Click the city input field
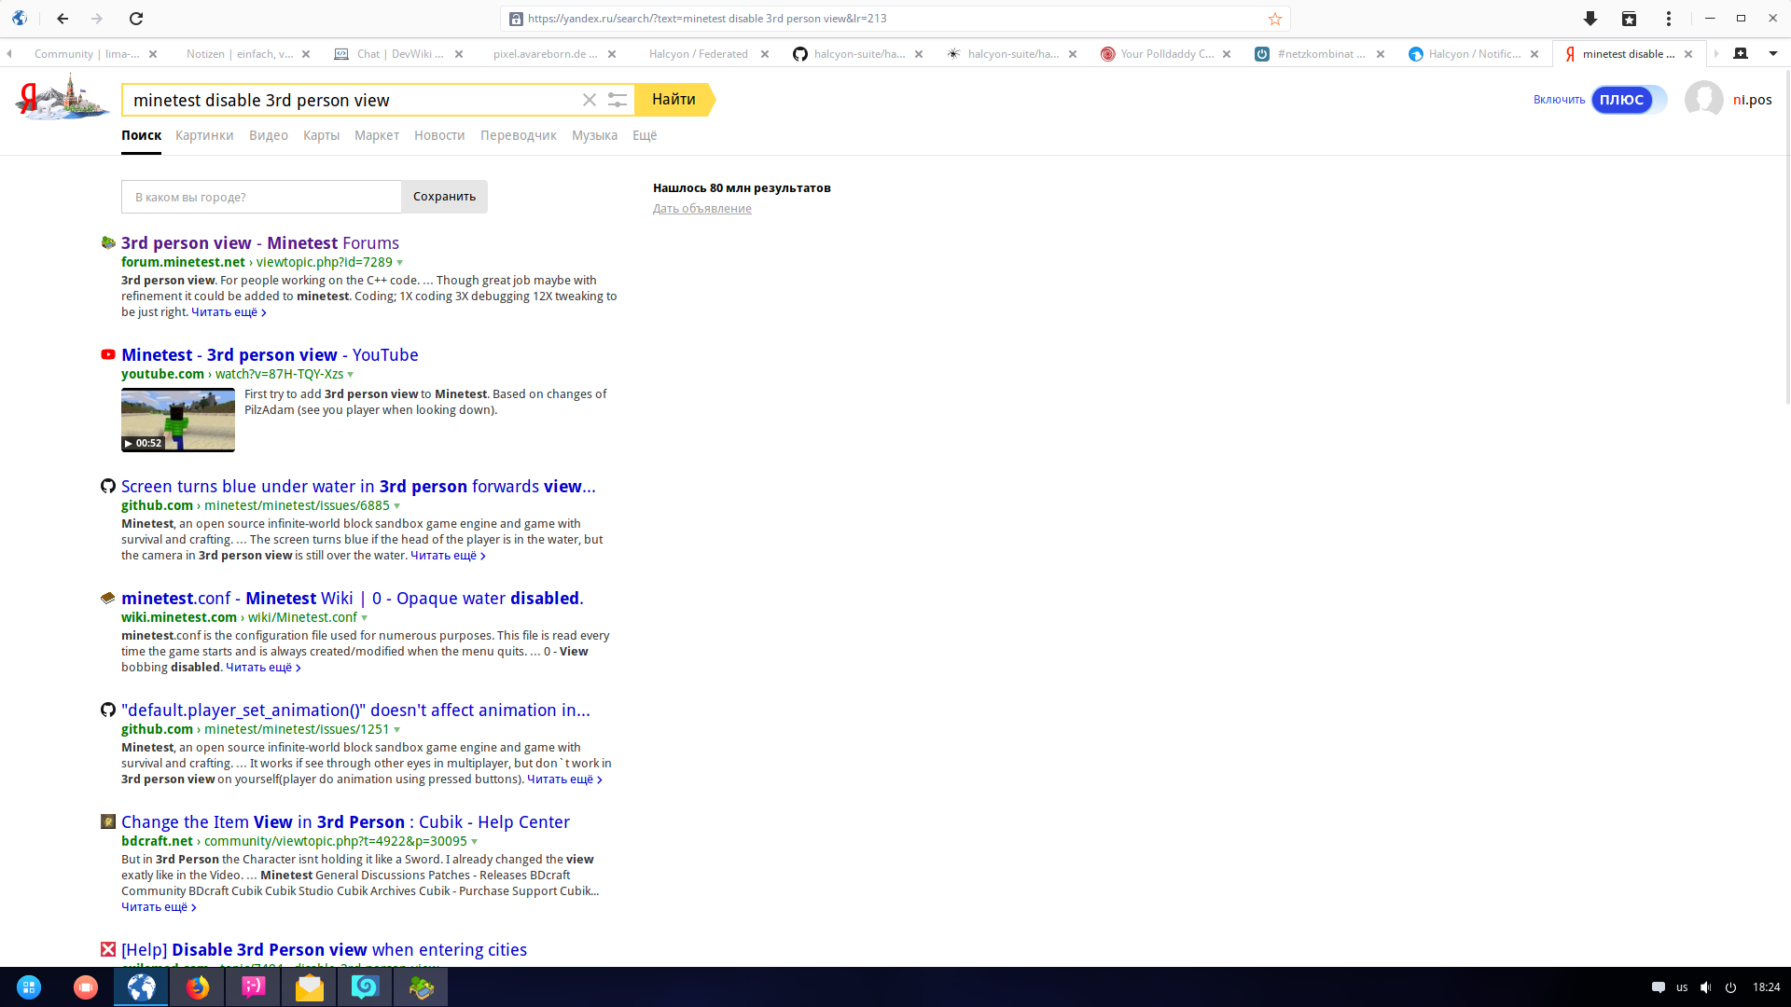1791x1007 pixels. [261, 197]
